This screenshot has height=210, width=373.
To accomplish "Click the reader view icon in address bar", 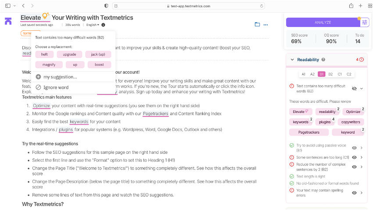I will (116, 6).
